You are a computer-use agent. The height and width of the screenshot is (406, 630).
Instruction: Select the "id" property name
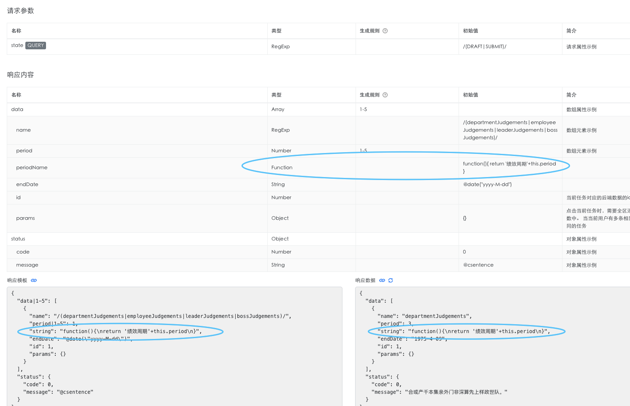click(18, 197)
